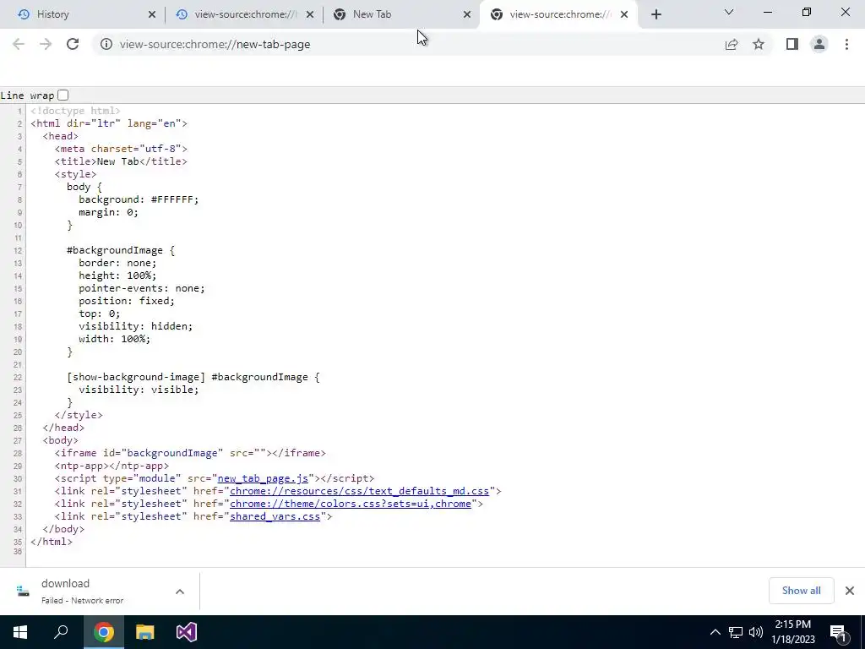Screen dimensions: 865x649
Task: Switch to the New Tab tab
Action: pos(401,14)
